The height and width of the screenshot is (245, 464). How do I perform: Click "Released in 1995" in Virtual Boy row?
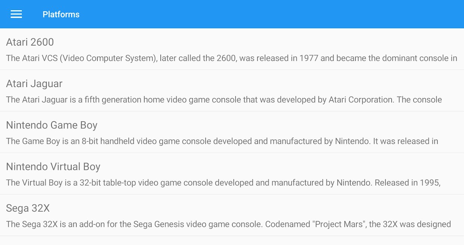click(408, 183)
